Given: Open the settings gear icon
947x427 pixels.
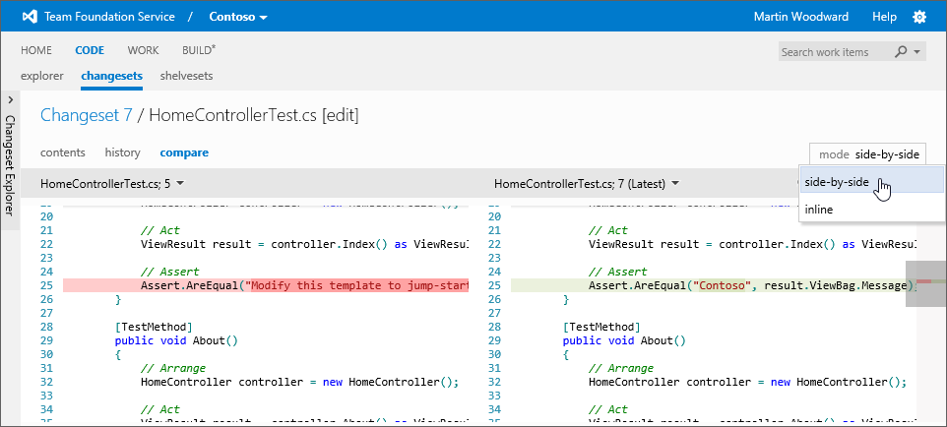Looking at the screenshot, I should [x=919, y=17].
